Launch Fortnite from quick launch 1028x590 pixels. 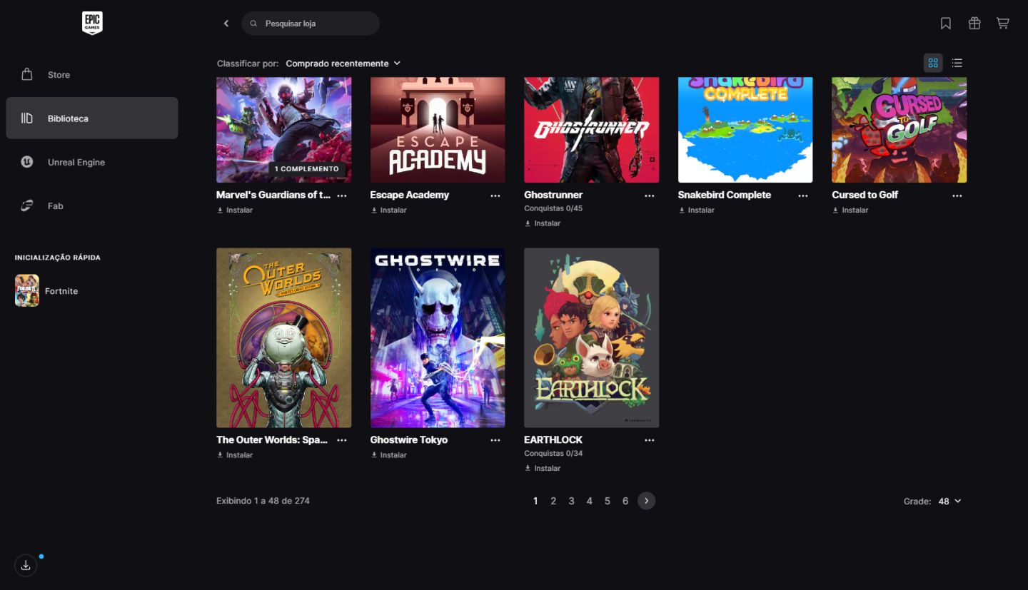46,291
